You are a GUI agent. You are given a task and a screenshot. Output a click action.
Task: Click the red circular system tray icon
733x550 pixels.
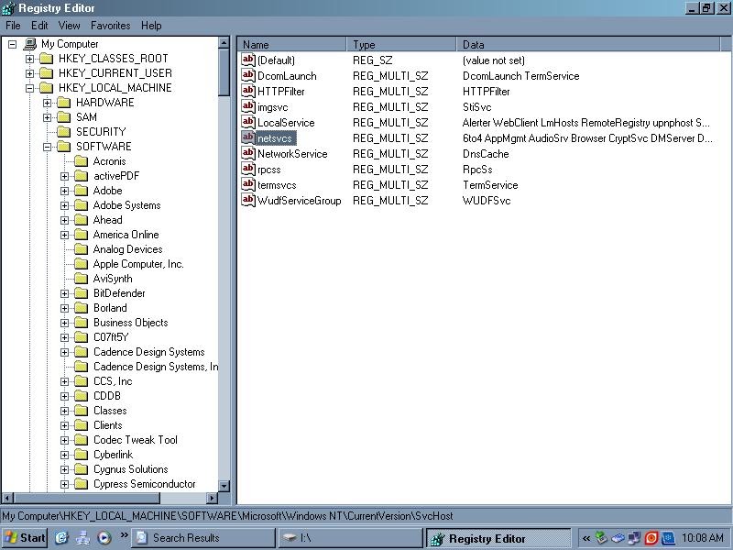pos(651,538)
